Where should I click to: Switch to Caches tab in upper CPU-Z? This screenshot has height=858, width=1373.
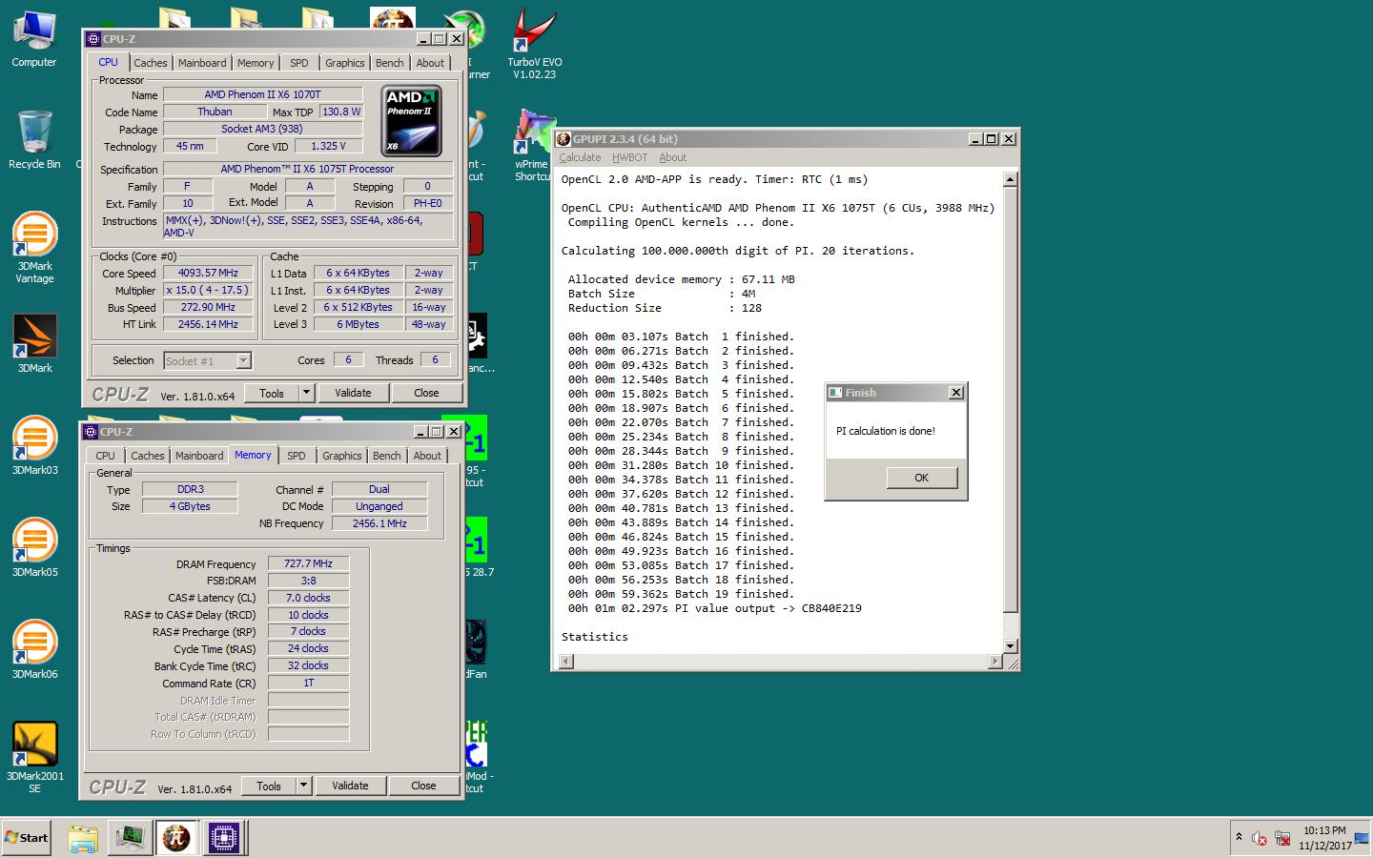coord(150,63)
